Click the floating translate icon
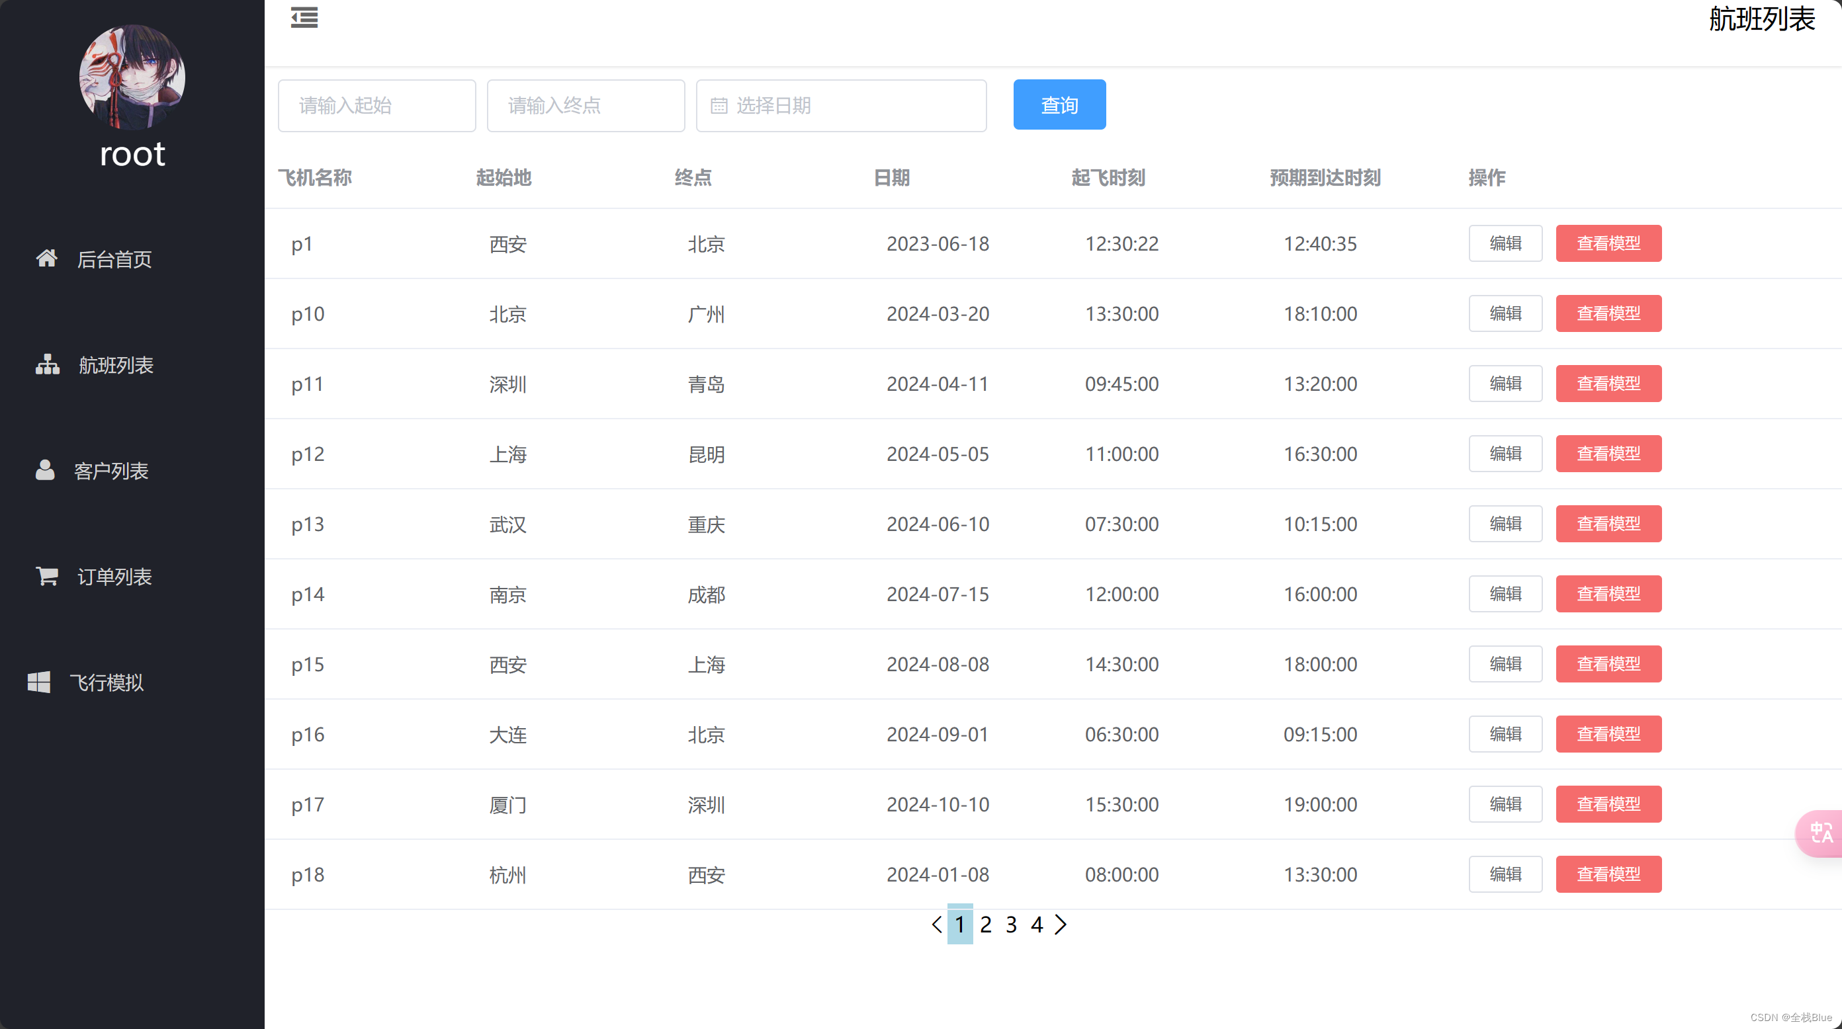The width and height of the screenshot is (1842, 1029). coord(1821,833)
